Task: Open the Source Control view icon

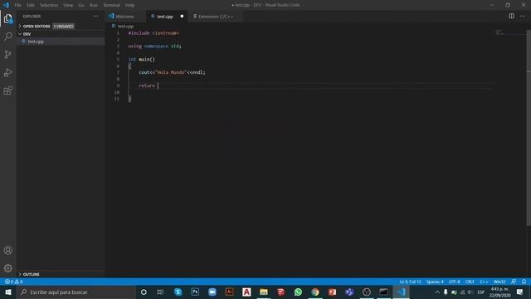Action: coord(8,54)
